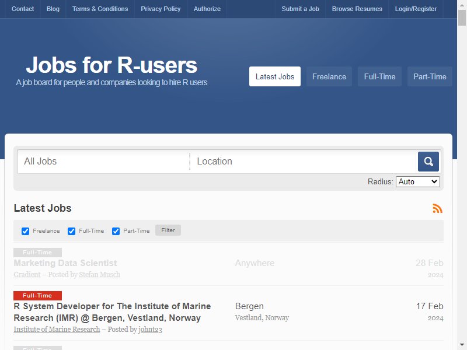
Task: Open the Login/Register page
Action: (x=416, y=9)
